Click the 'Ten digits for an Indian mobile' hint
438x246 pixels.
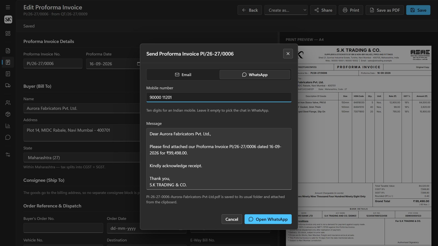(x=208, y=110)
